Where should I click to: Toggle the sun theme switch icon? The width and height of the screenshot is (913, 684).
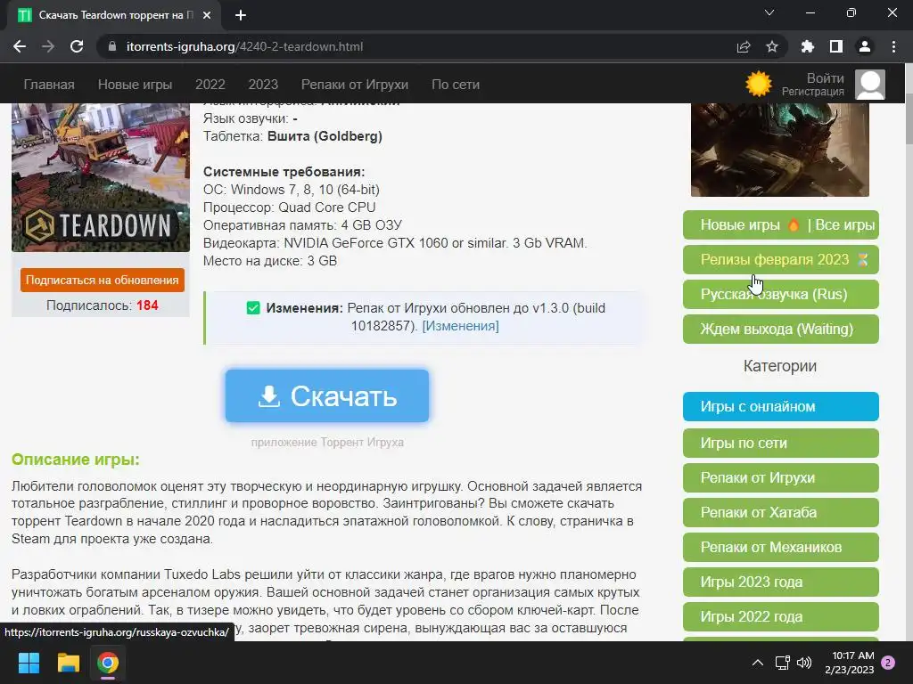759,85
